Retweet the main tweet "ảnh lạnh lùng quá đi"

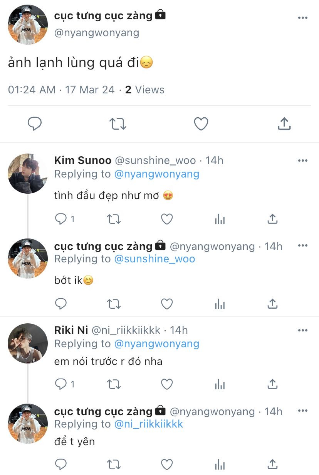pos(118,124)
